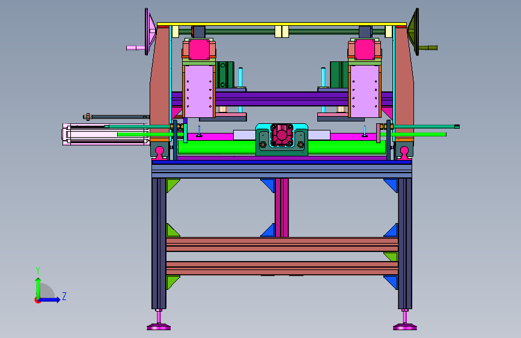Click the blue Z axis arrow on triad
The image size is (521, 338).
click(x=50, y=300)
